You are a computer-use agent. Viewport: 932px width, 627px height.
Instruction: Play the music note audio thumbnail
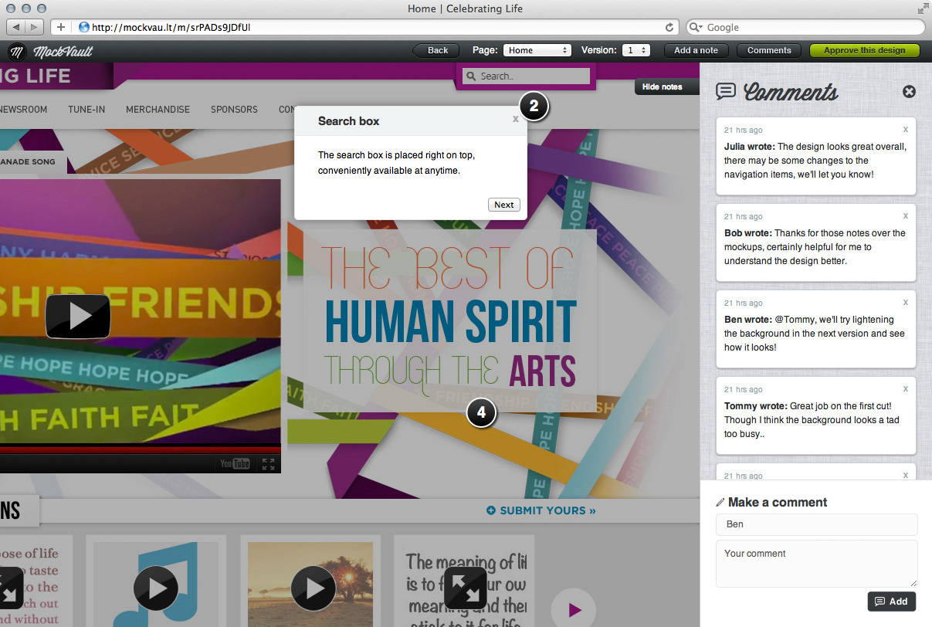coord(156,588)
